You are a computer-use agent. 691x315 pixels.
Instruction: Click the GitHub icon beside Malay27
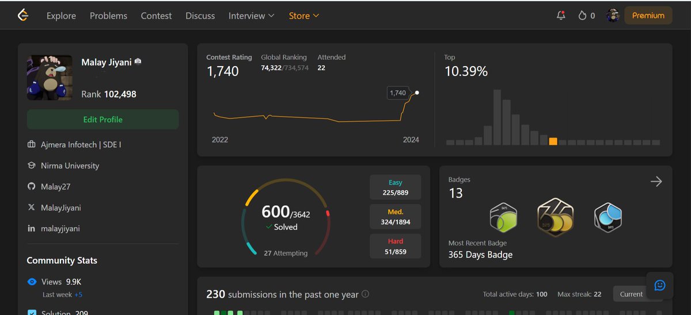[x=32, y=186]
